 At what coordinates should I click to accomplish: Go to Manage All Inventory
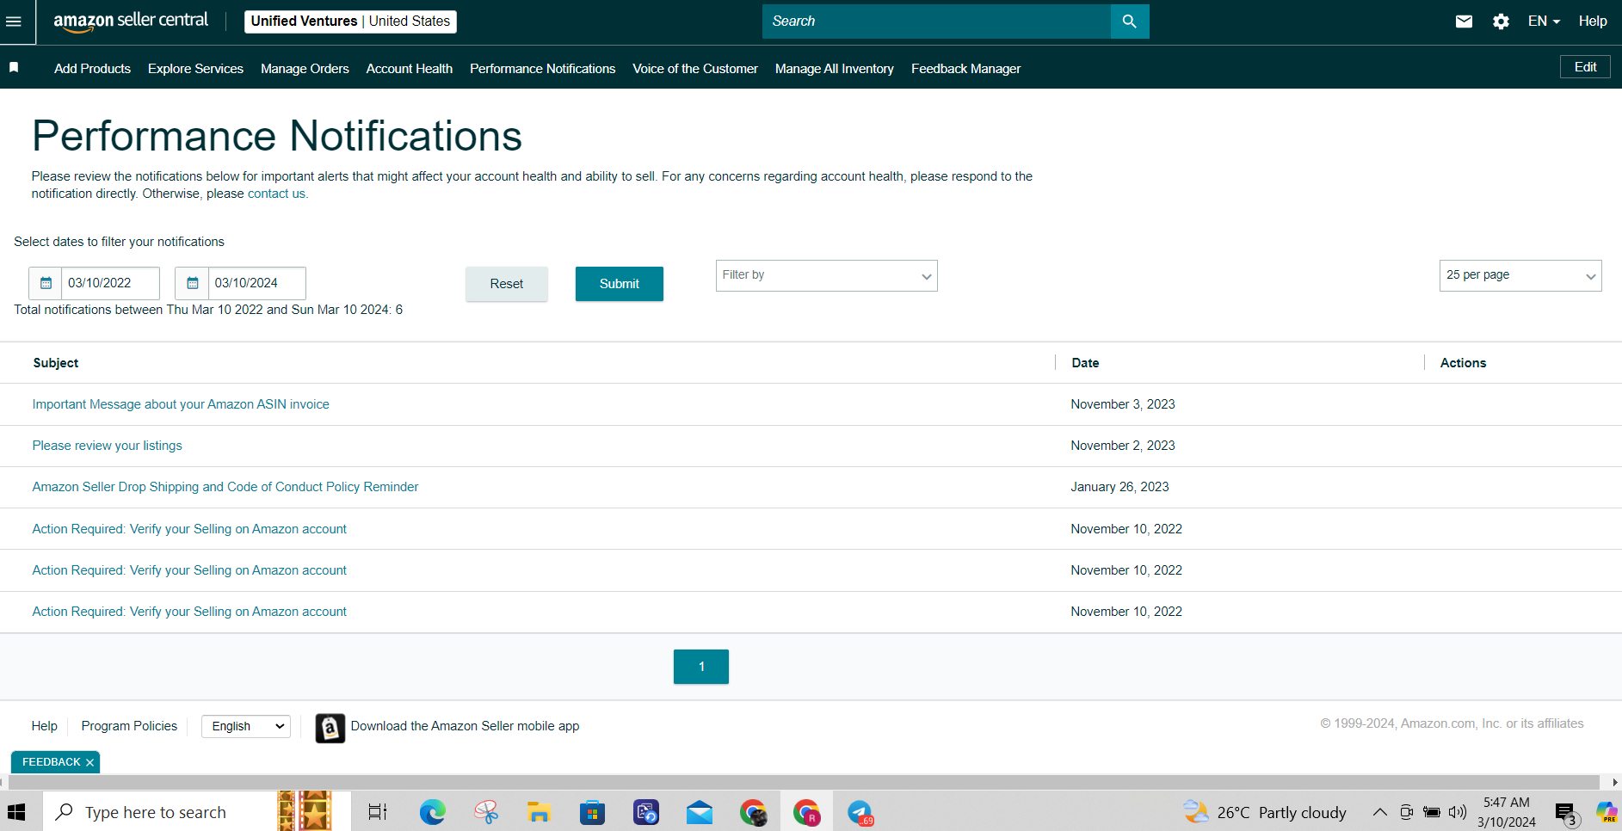click(835, 69)
